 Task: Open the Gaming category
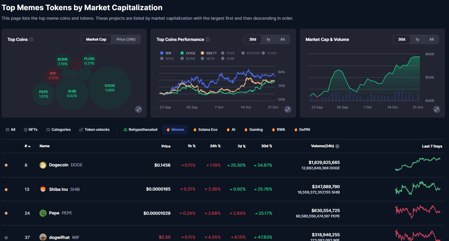click(x=253, y=130)
